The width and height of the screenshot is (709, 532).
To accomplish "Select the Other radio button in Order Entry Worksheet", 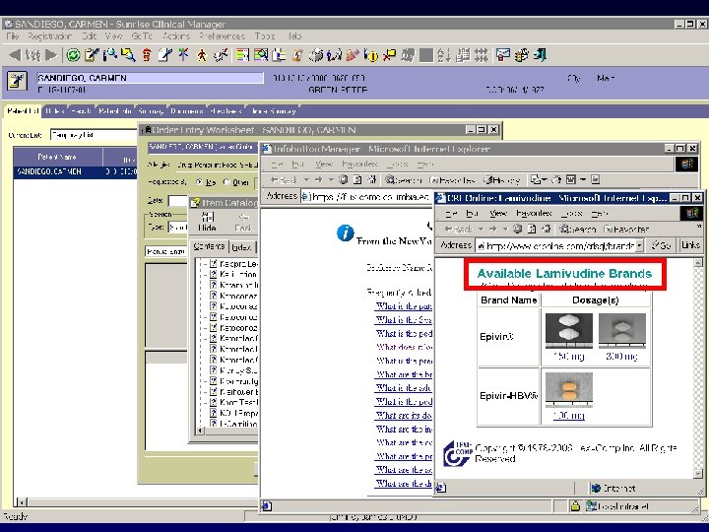I will pyautogui.click(x=226, y=182).
